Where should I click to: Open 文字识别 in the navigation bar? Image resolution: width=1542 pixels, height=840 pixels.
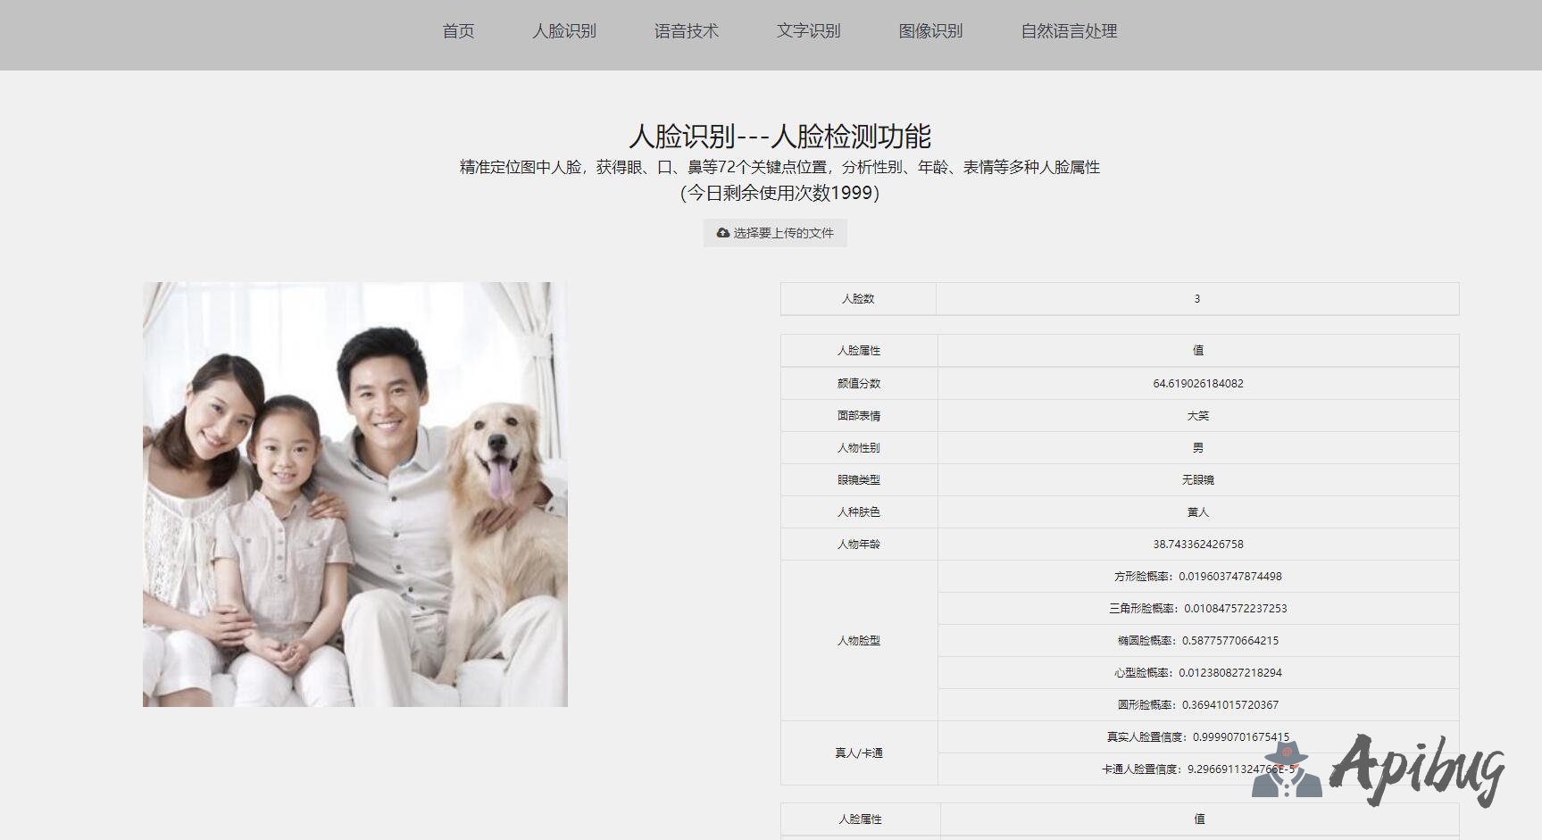808,31
